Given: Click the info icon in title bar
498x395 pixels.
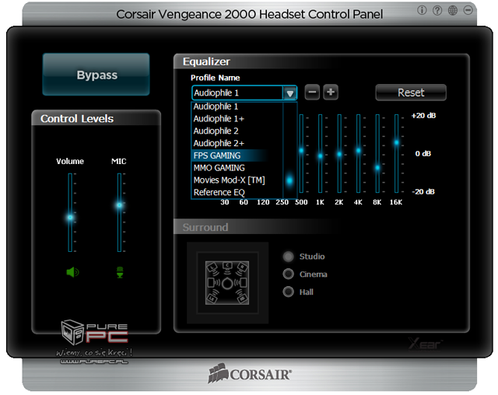Looking at the screenshot, I should pos(422,10).
